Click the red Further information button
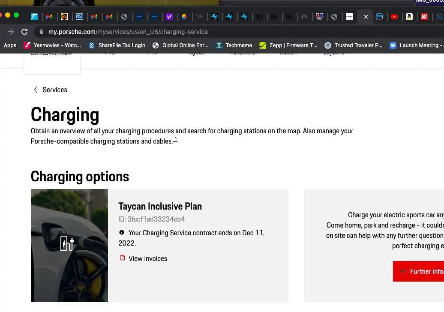 (x=418, y=271)
